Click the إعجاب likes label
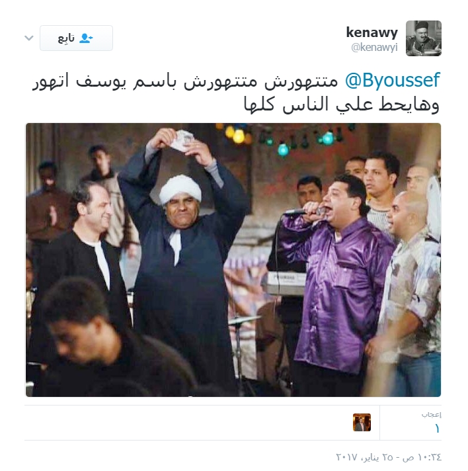Viewport: 468px width, 471px height. coord(432,415)
